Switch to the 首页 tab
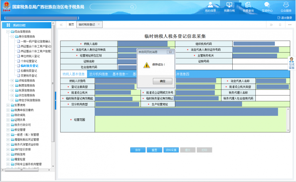This screenshot has width=296, height=182. click(71, 25)
